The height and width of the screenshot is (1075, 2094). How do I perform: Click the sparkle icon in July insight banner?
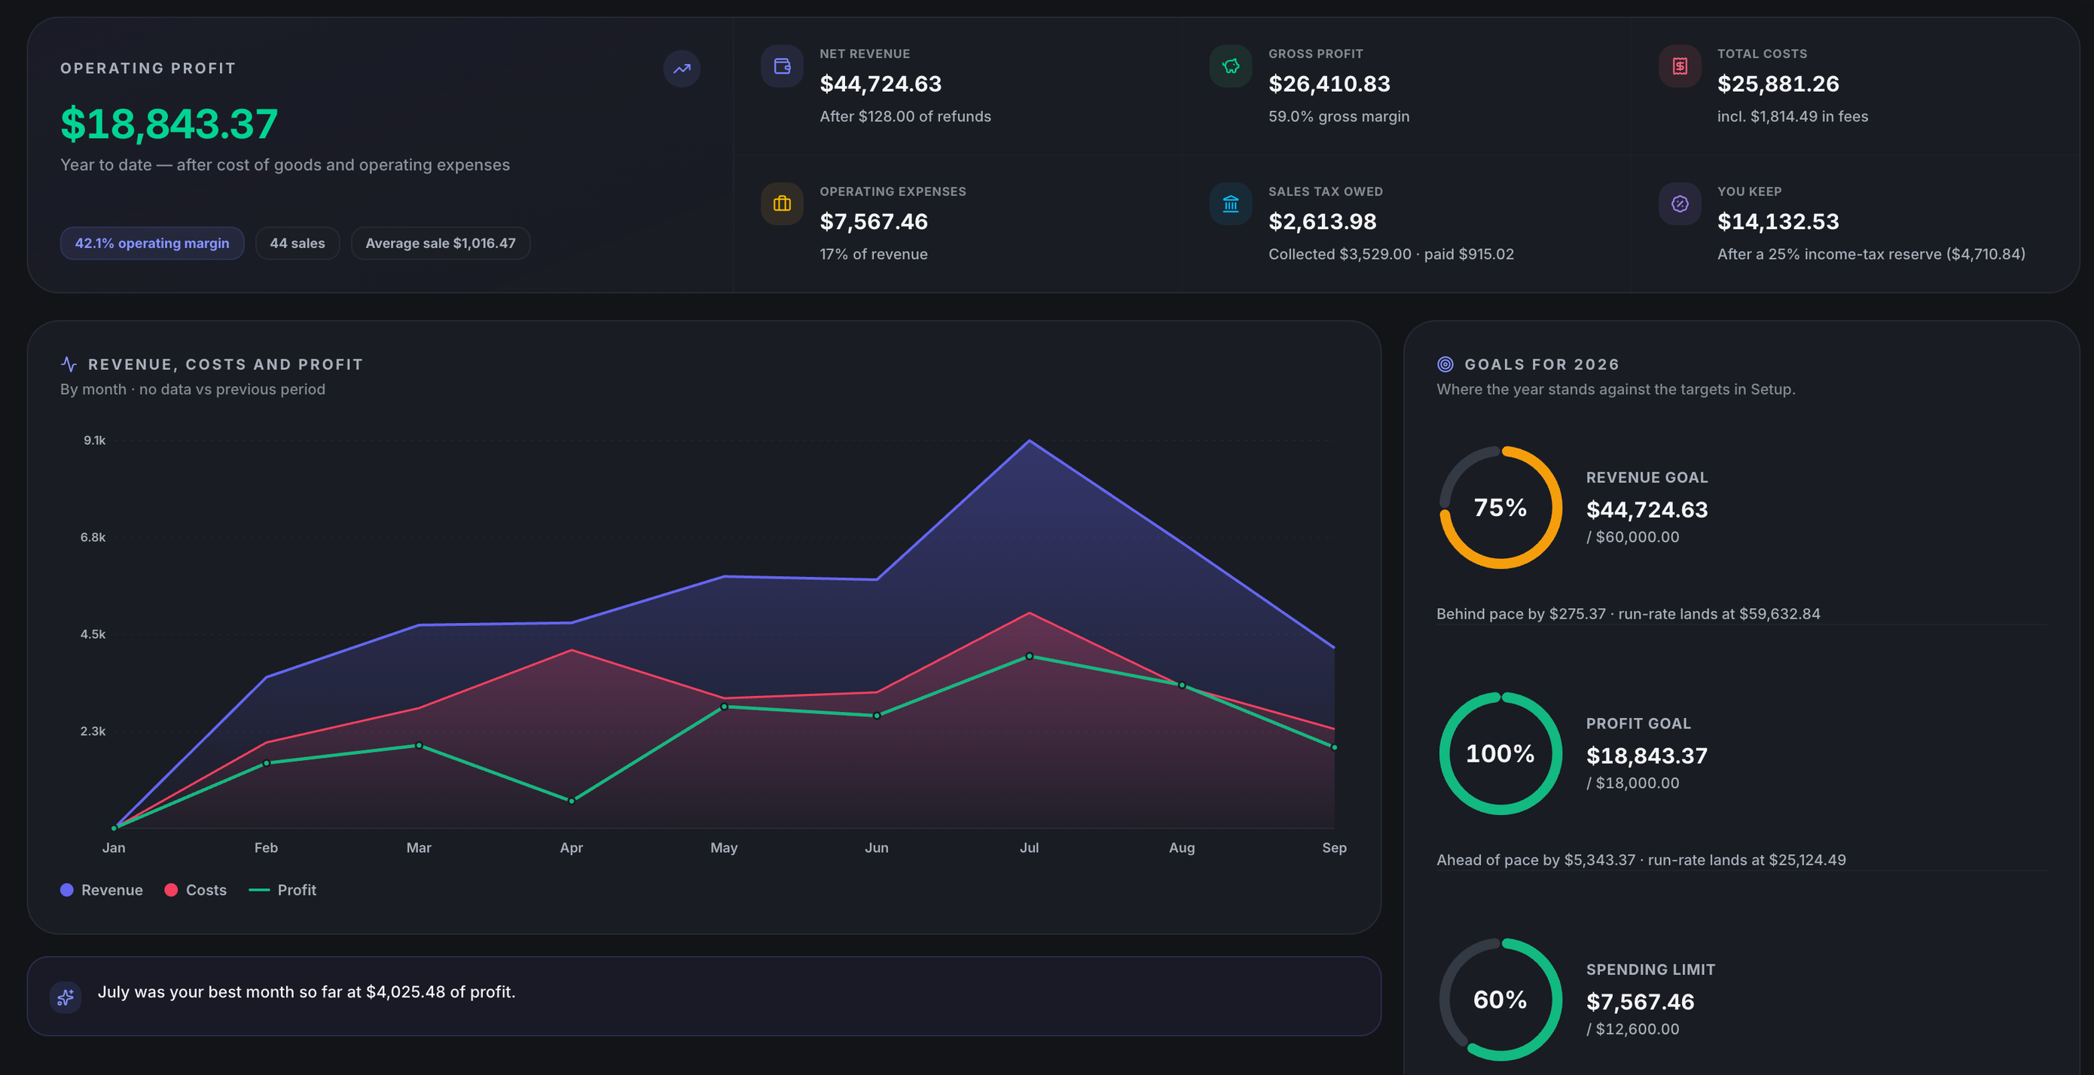(66, 996)
